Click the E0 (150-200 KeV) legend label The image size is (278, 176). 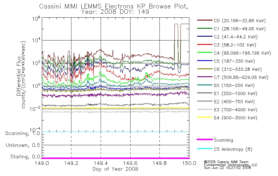coord(234,86)
